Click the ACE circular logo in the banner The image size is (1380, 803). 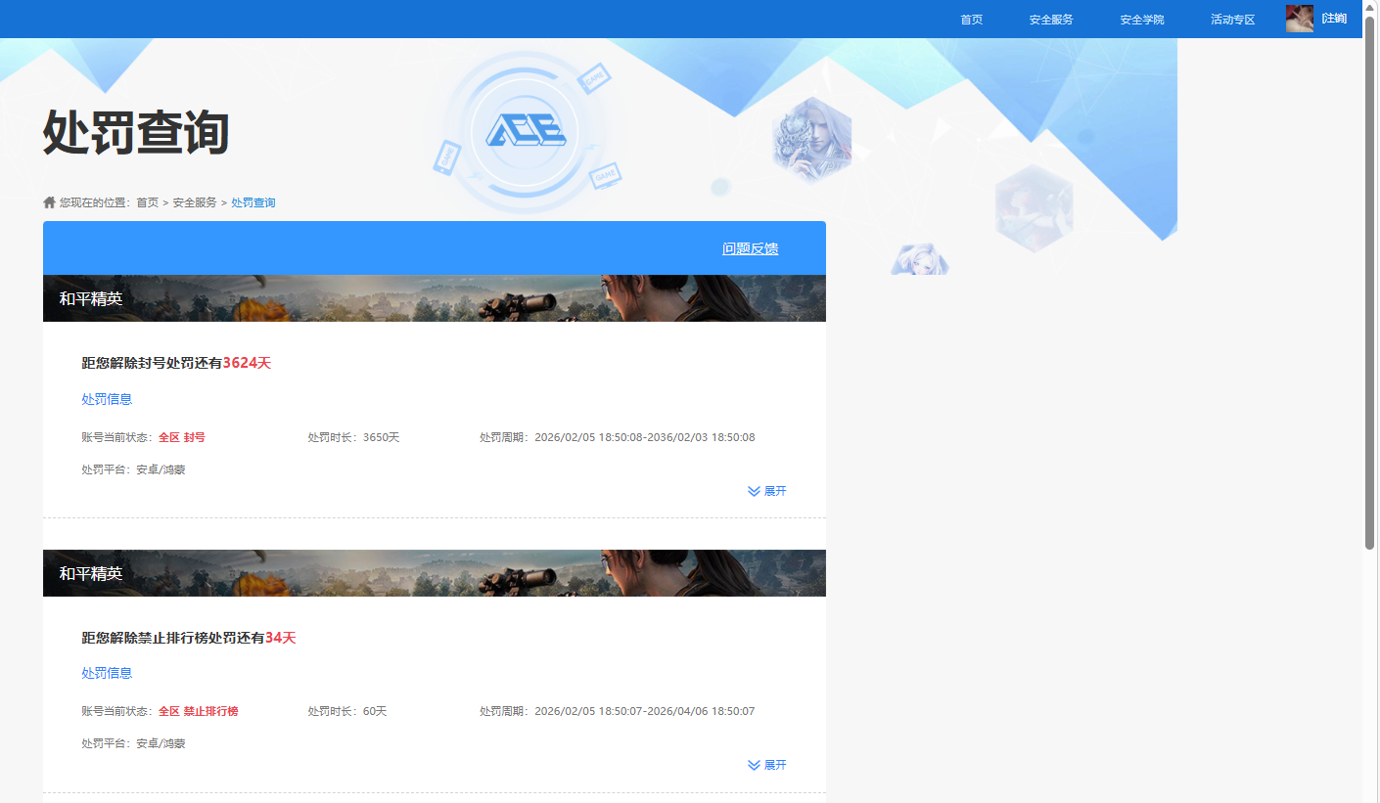528,129
